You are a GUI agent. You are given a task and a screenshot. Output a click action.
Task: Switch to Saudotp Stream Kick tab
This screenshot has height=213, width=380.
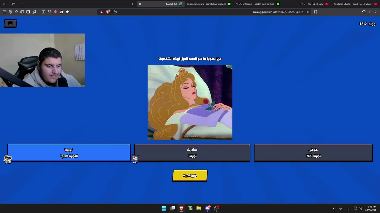(x=208, y=4)
